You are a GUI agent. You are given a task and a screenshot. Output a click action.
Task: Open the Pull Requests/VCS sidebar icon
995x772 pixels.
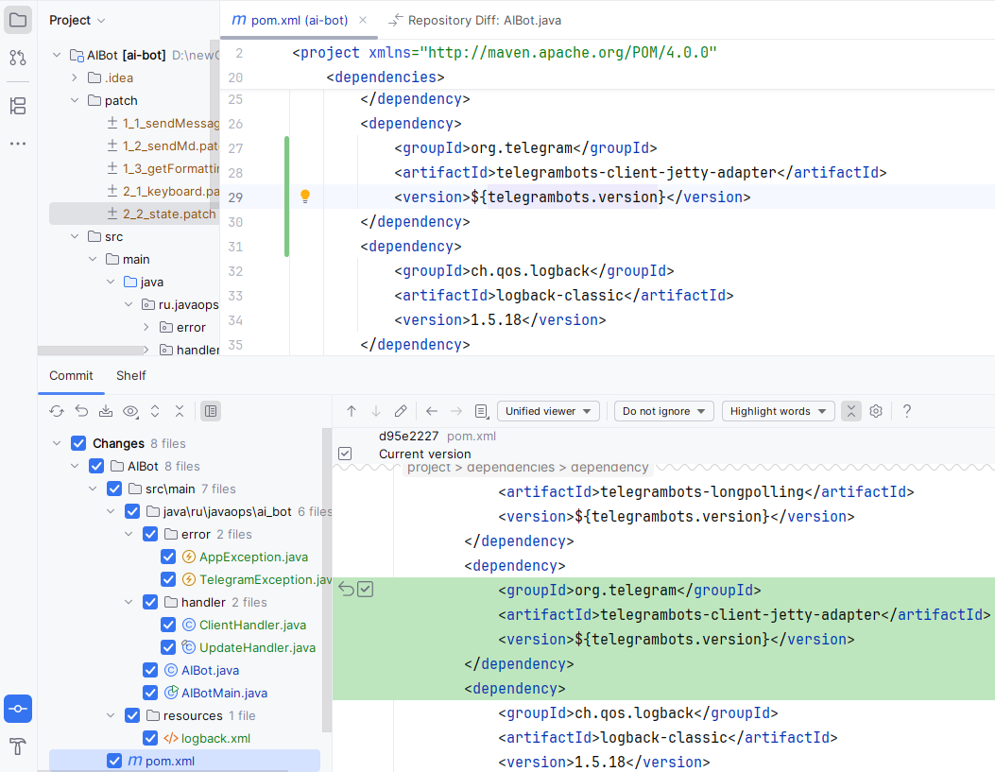click(18, 58)
